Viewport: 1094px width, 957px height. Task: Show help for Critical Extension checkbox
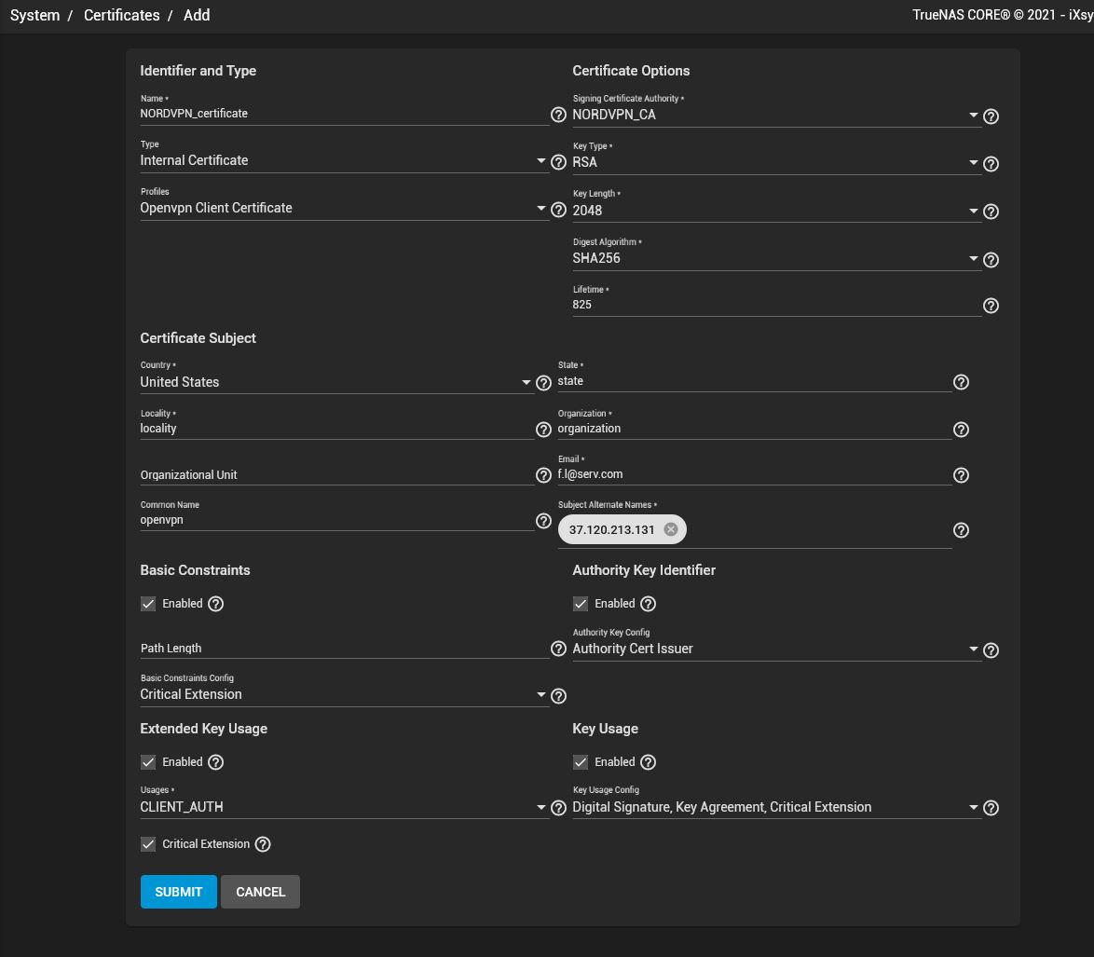pyautogui.click(x=263, y=844)
